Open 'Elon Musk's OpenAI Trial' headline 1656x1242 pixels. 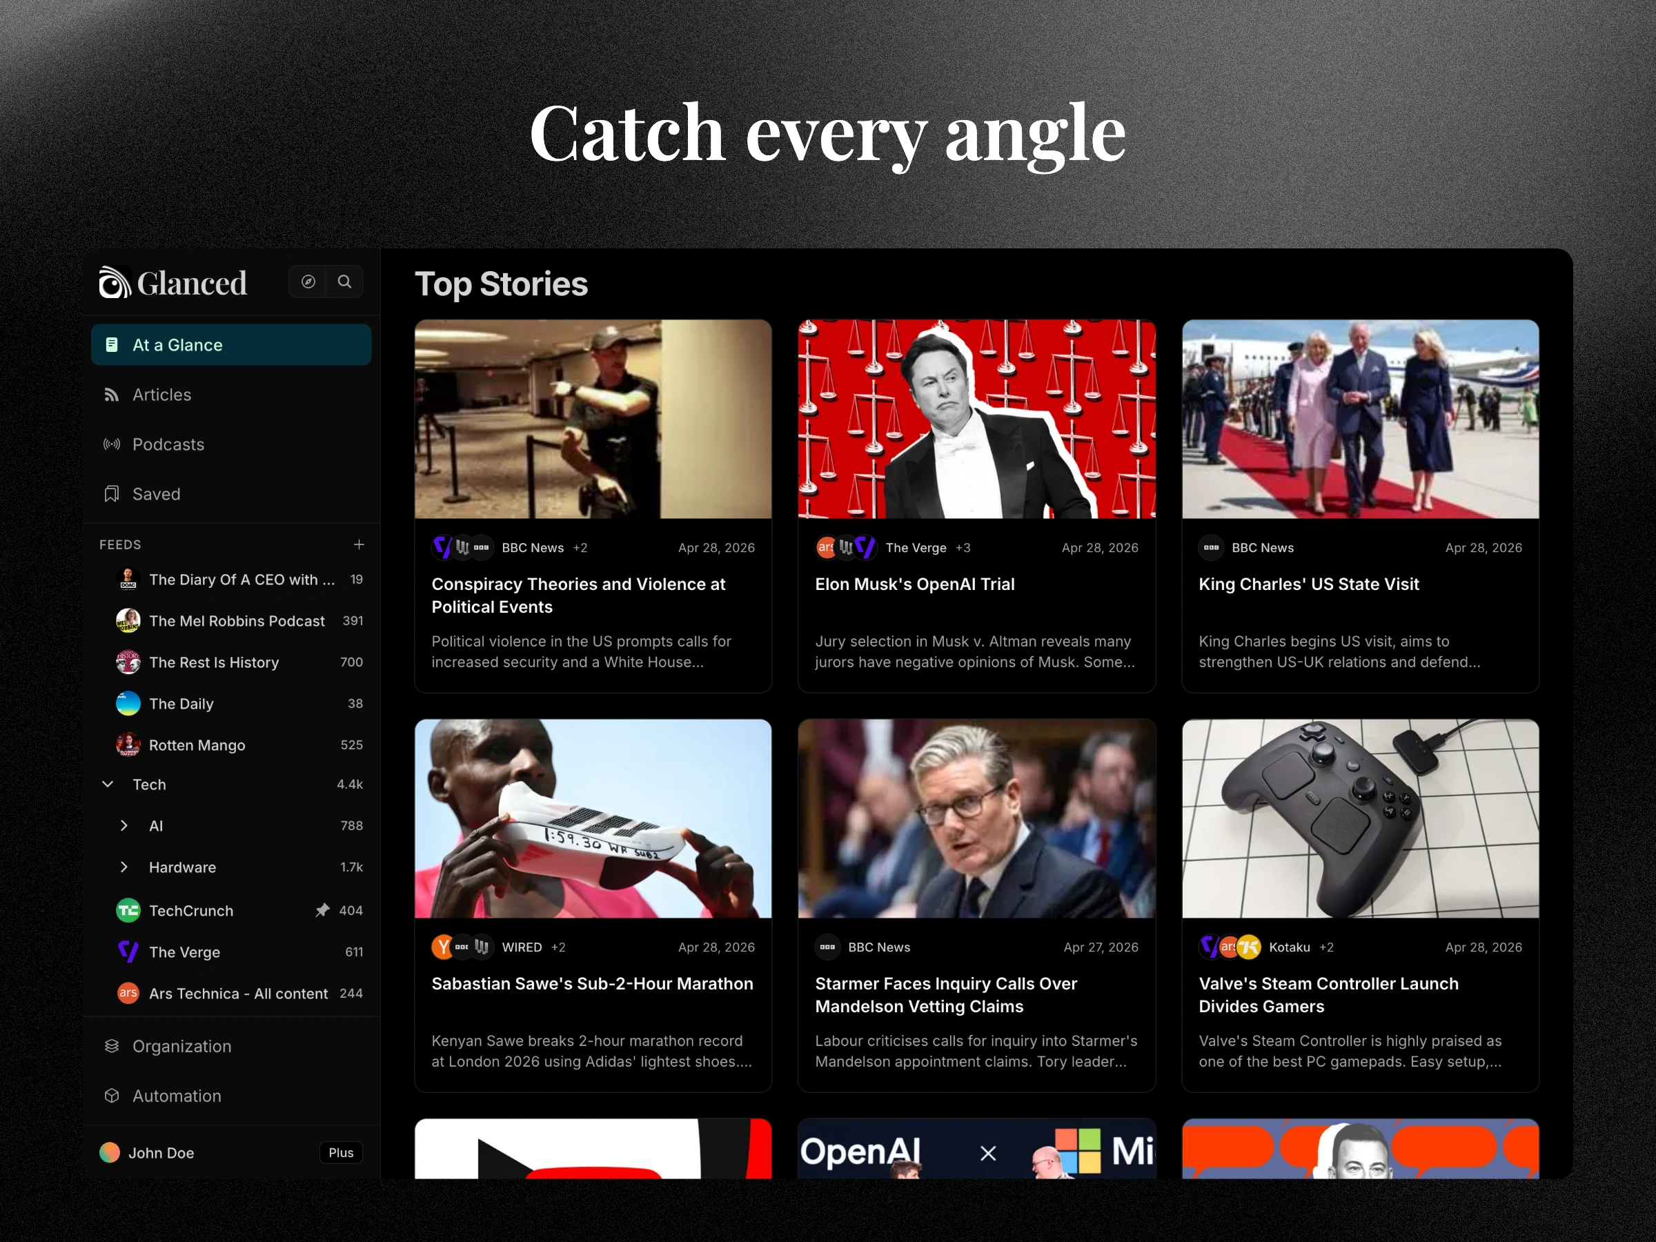pyautogui.click(x=915, y=584)
